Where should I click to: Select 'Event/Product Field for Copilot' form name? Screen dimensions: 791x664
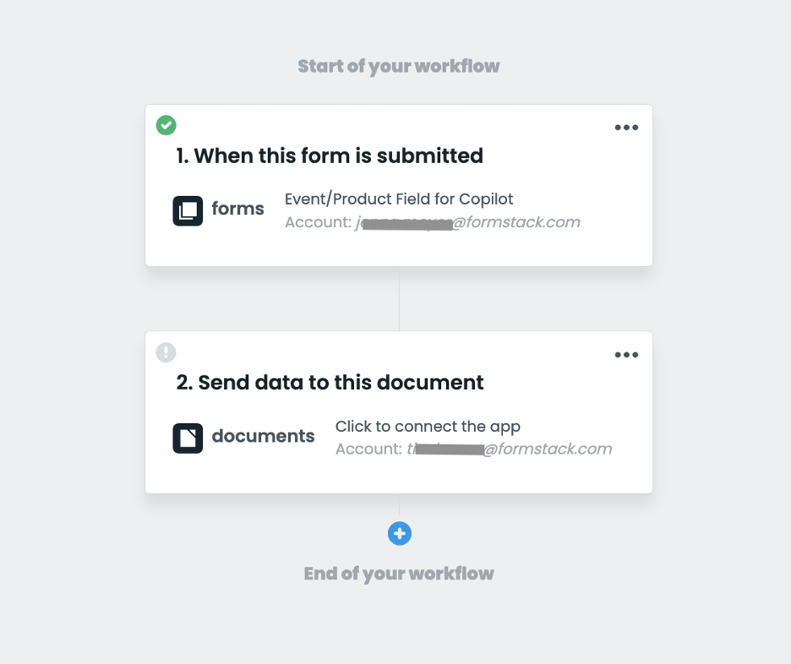click(399, 199)
